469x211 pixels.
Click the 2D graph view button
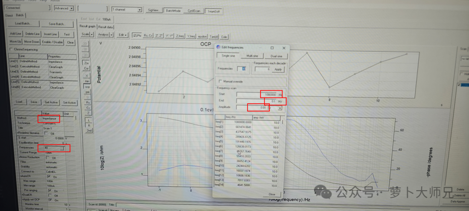click(86, 44)
